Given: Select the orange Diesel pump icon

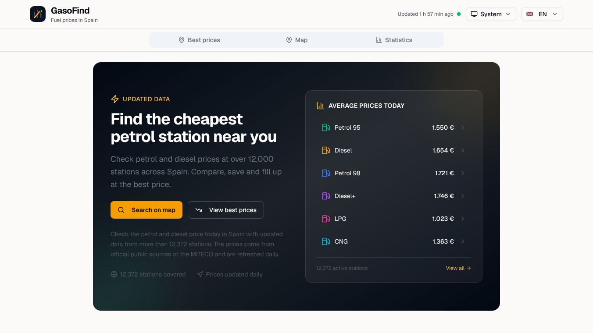Looking at the screenshot, I should [326, 150].
